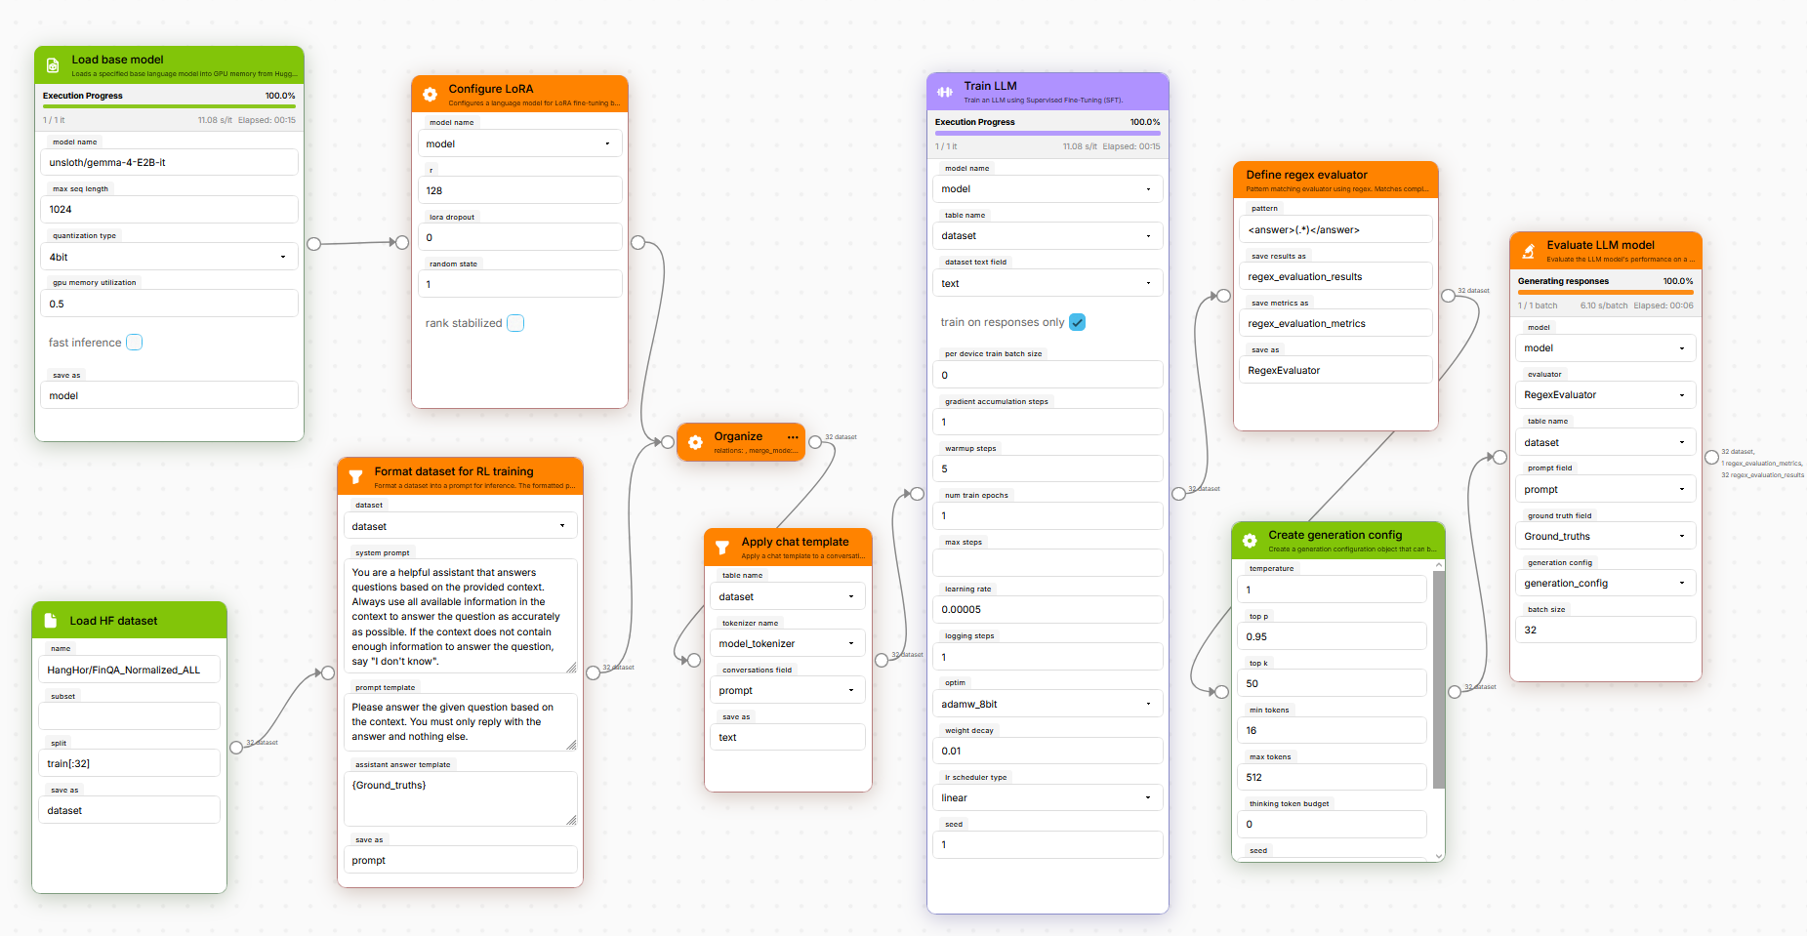Click the Organize node gear icon
The height and width of the screenshot is (936, 1807).
(x=695, y=442)
